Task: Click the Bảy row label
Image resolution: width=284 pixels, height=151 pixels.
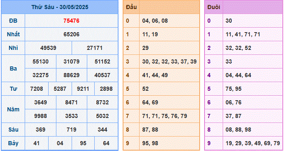Action: click(x=13, y=143)
